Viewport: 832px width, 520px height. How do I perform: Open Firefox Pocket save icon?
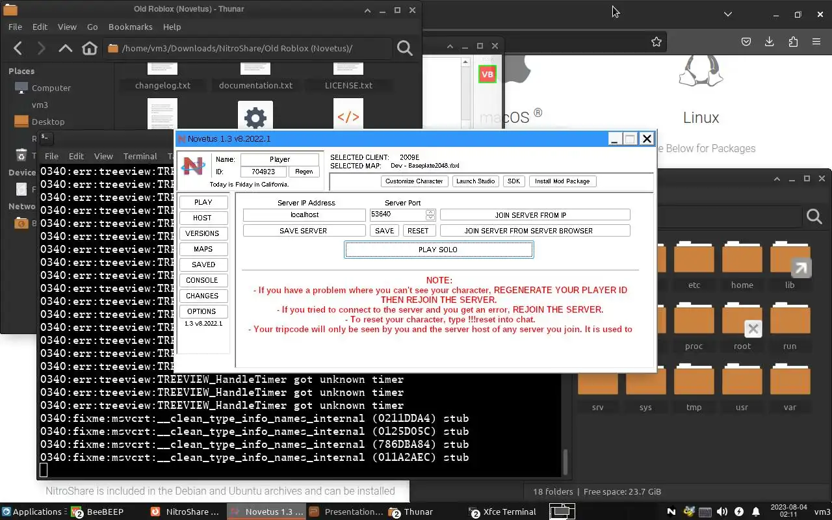click(x=746, y=42)
